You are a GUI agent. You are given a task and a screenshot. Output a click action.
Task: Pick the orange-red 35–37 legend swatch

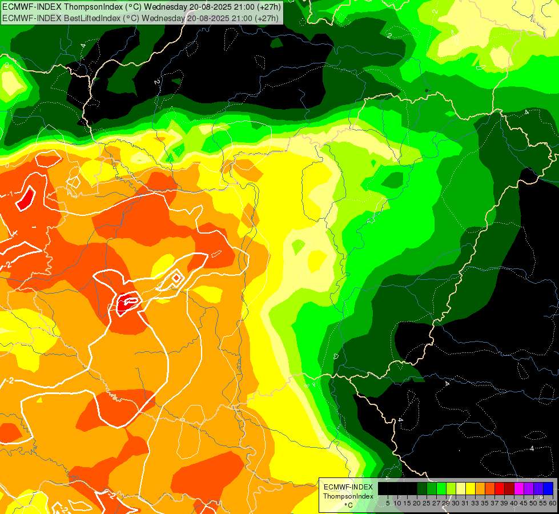(x=490, y=488)
